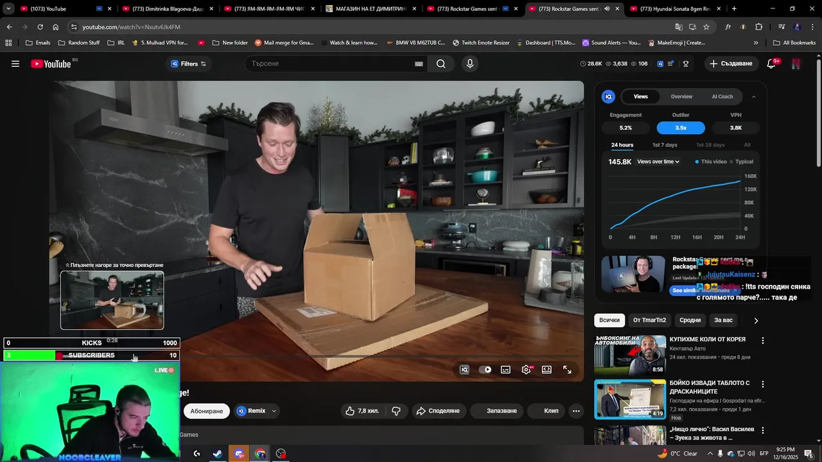The height and width of the screenshot is (462, 822).
Task: Select the Engagement 5.2% metric
Action: coord(625,128)
